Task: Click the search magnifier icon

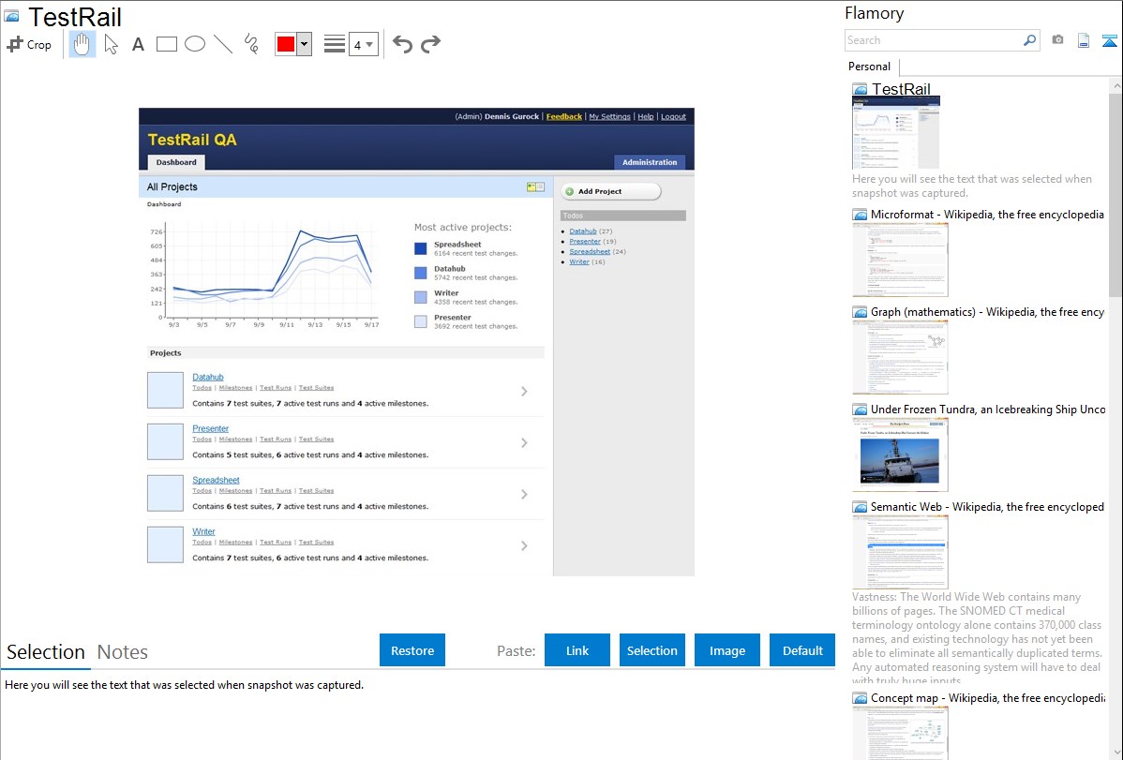Action: coord(1030,40)
